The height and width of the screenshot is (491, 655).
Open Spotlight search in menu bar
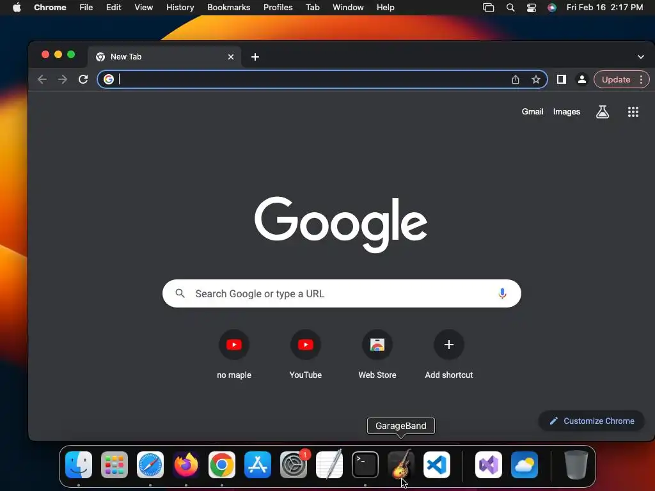coord(510,7)
